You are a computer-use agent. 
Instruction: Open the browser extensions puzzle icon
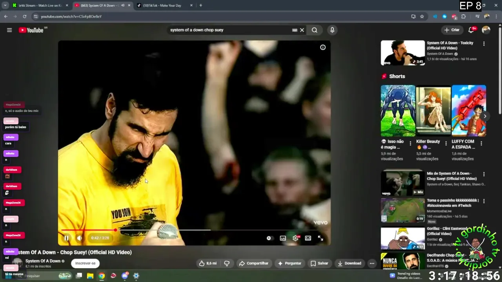coord(464,16)
